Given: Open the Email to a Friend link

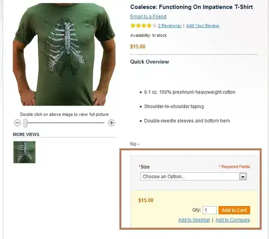Looking at the screenshot, I should (x=148, y=16).
